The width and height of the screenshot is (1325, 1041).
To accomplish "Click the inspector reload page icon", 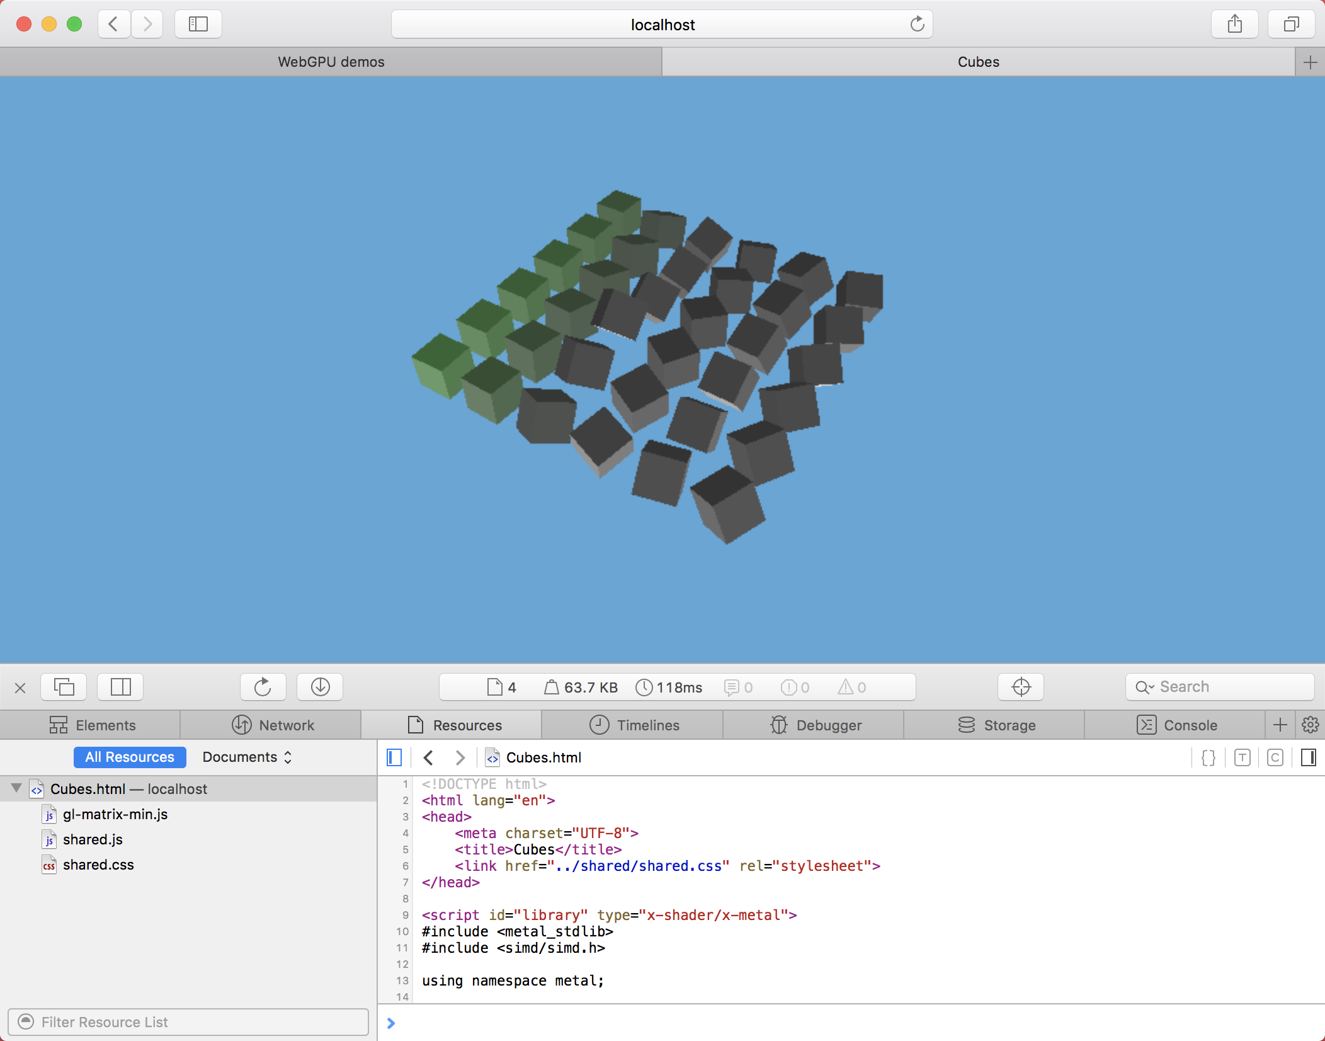I will tap(263, 687).
